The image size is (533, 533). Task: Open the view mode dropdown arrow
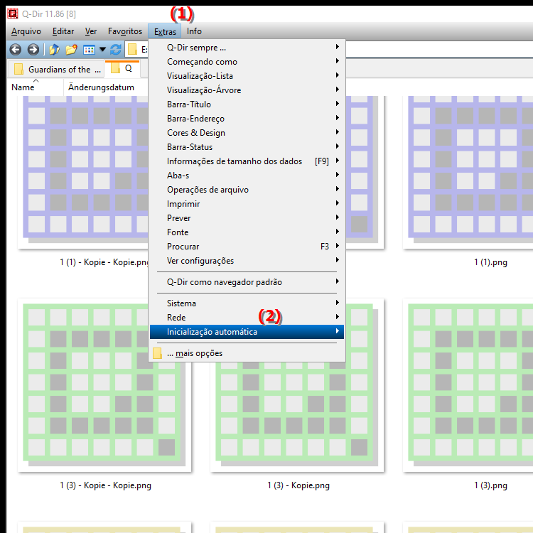[102, 50]
